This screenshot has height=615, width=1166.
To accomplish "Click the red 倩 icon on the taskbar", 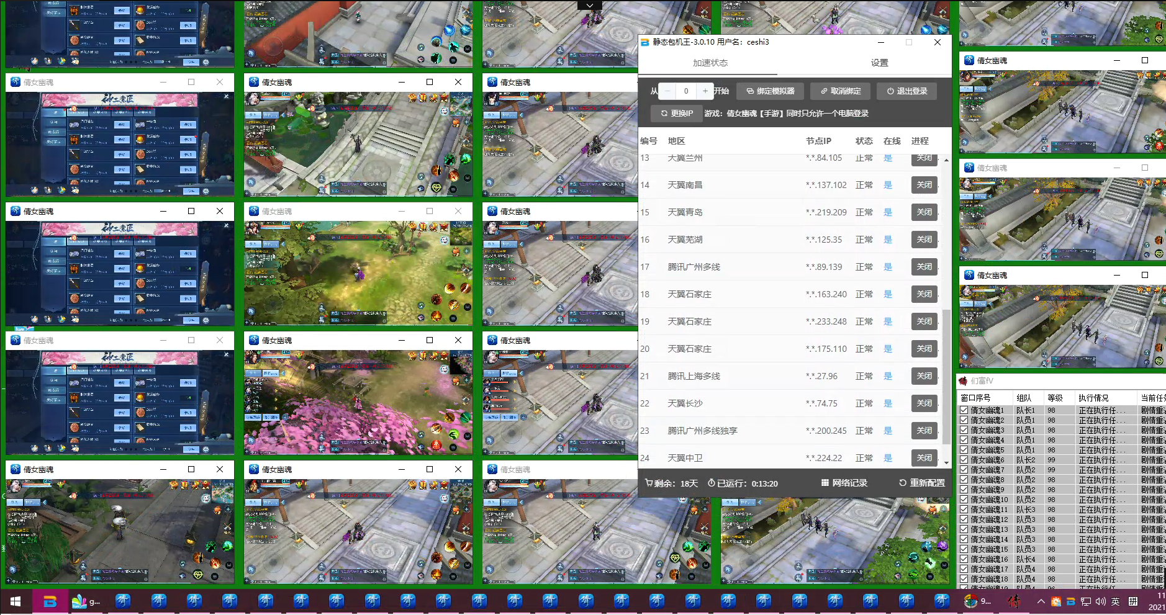I will pyautogui.click(x=1014, y=601).
